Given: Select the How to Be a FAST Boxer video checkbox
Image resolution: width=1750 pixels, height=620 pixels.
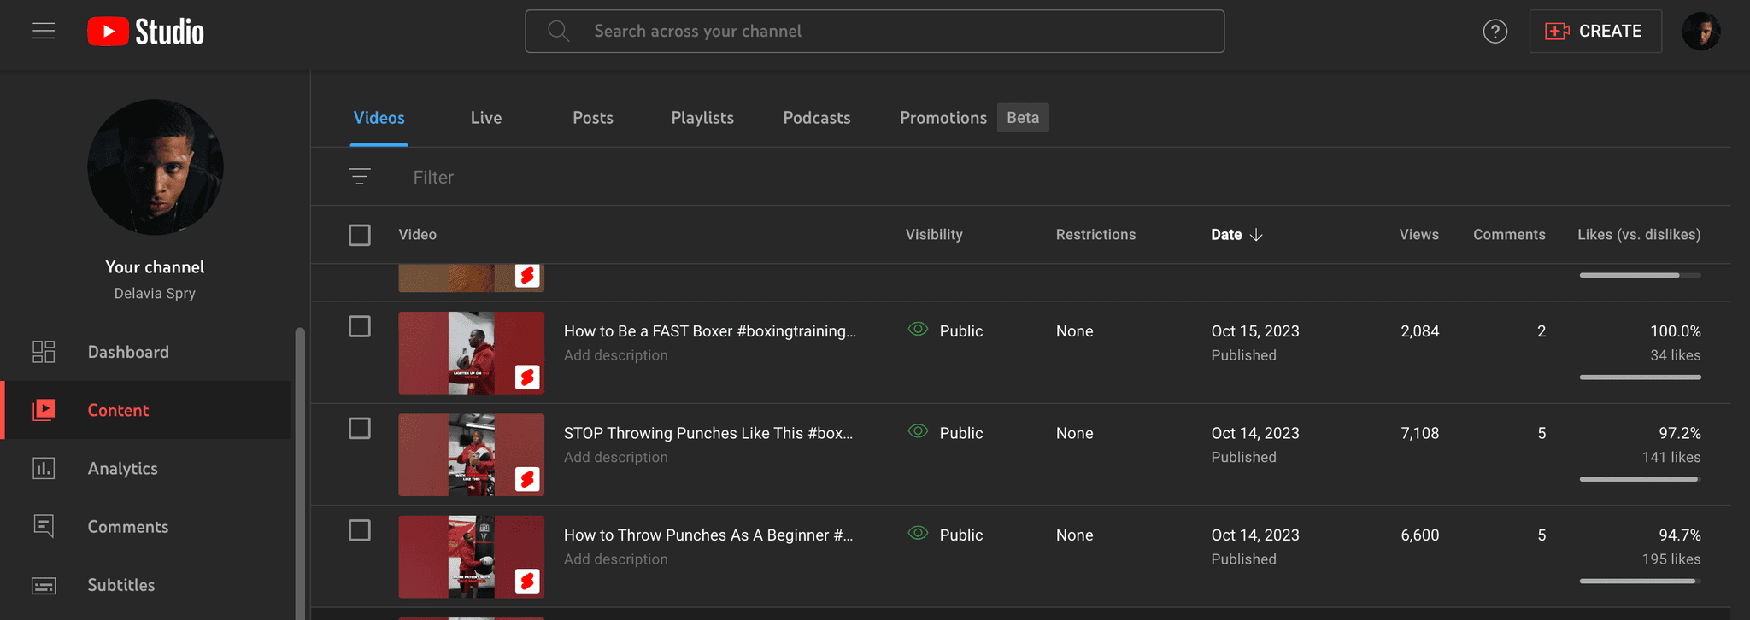Looking at the screenshot, I should pyautogui.click(x=360, y=326).
